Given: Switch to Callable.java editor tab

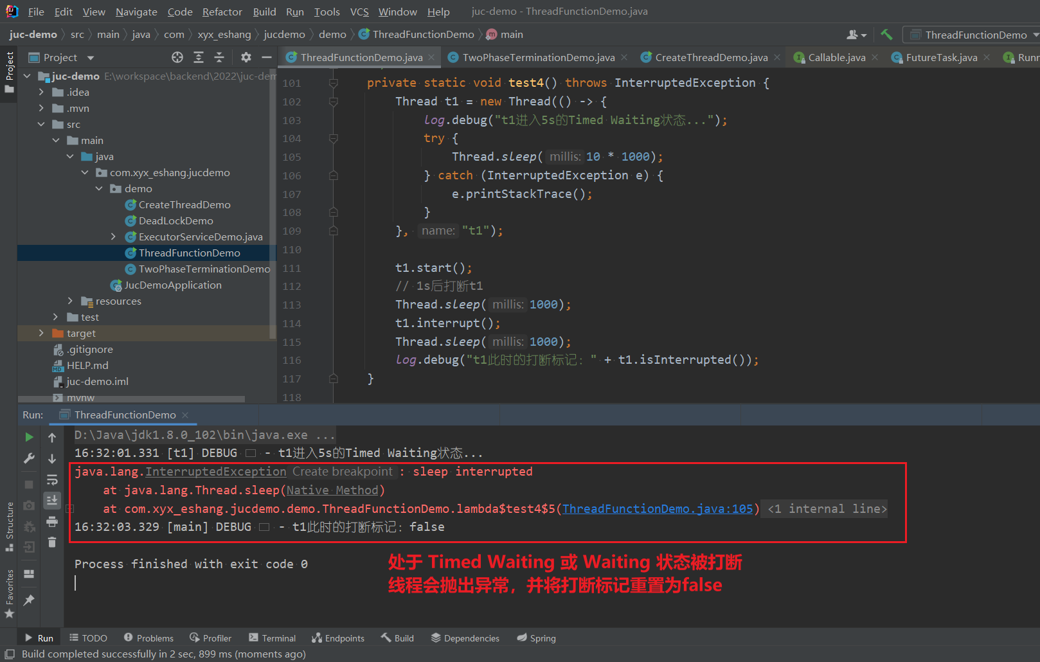Looking at the screenshot, I should (x=836, y=57).
